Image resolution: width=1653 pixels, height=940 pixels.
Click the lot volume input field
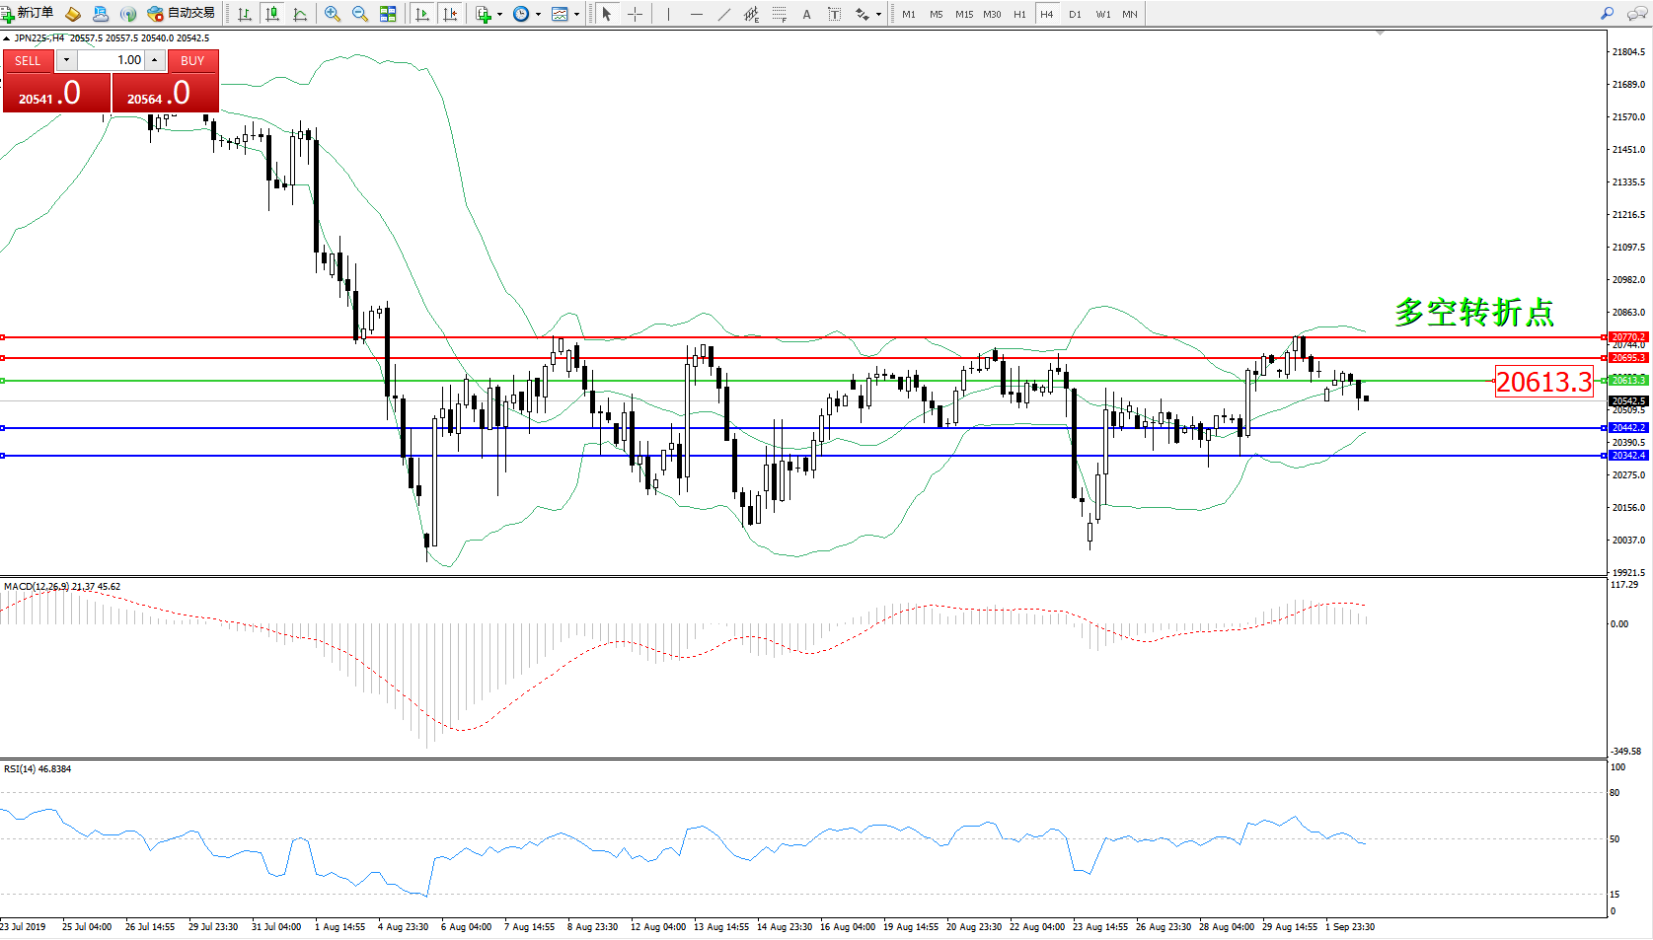pyautogui.click(x=111, y=60)
